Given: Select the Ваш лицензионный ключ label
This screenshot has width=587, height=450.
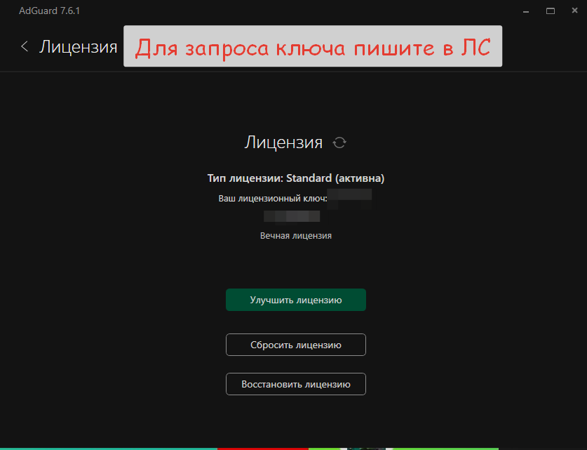Looking at the screenshot, I should point(273,198).
